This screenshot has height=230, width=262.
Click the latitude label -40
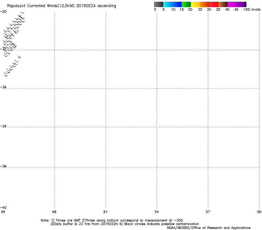click(x=3, y=207)
